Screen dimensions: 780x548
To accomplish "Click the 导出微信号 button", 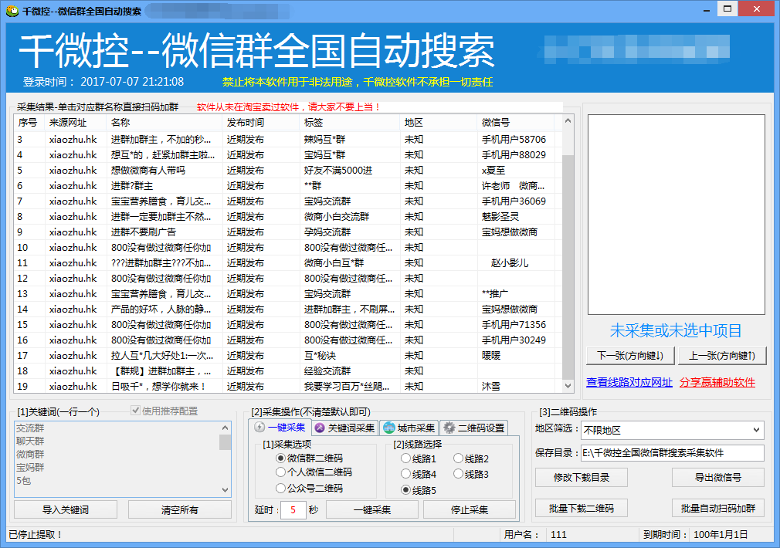I will click(x=717, y=478).
